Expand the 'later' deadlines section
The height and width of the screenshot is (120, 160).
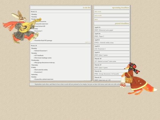coord(112,19)
